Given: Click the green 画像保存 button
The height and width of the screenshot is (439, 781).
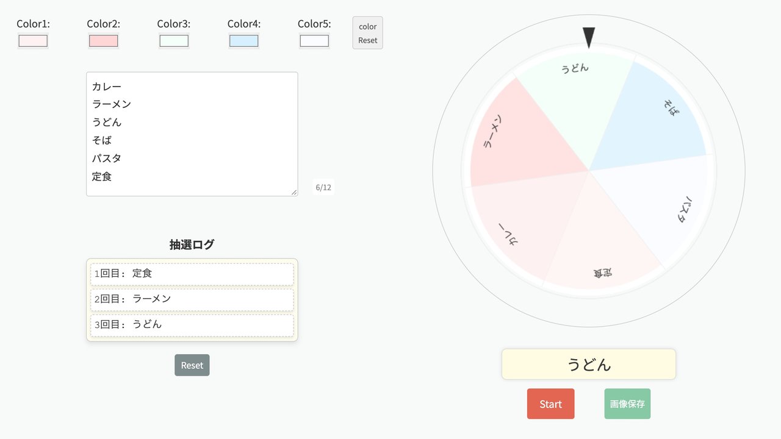Looking at the screenshot, I should [627, 404].
